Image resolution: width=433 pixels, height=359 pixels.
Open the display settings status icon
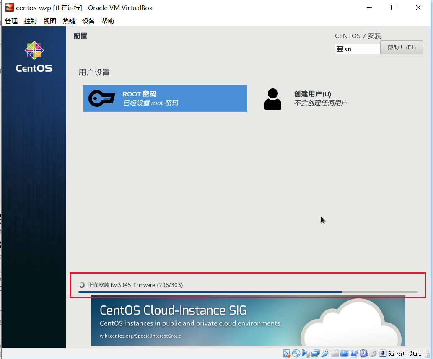click(x=344, y=354)
